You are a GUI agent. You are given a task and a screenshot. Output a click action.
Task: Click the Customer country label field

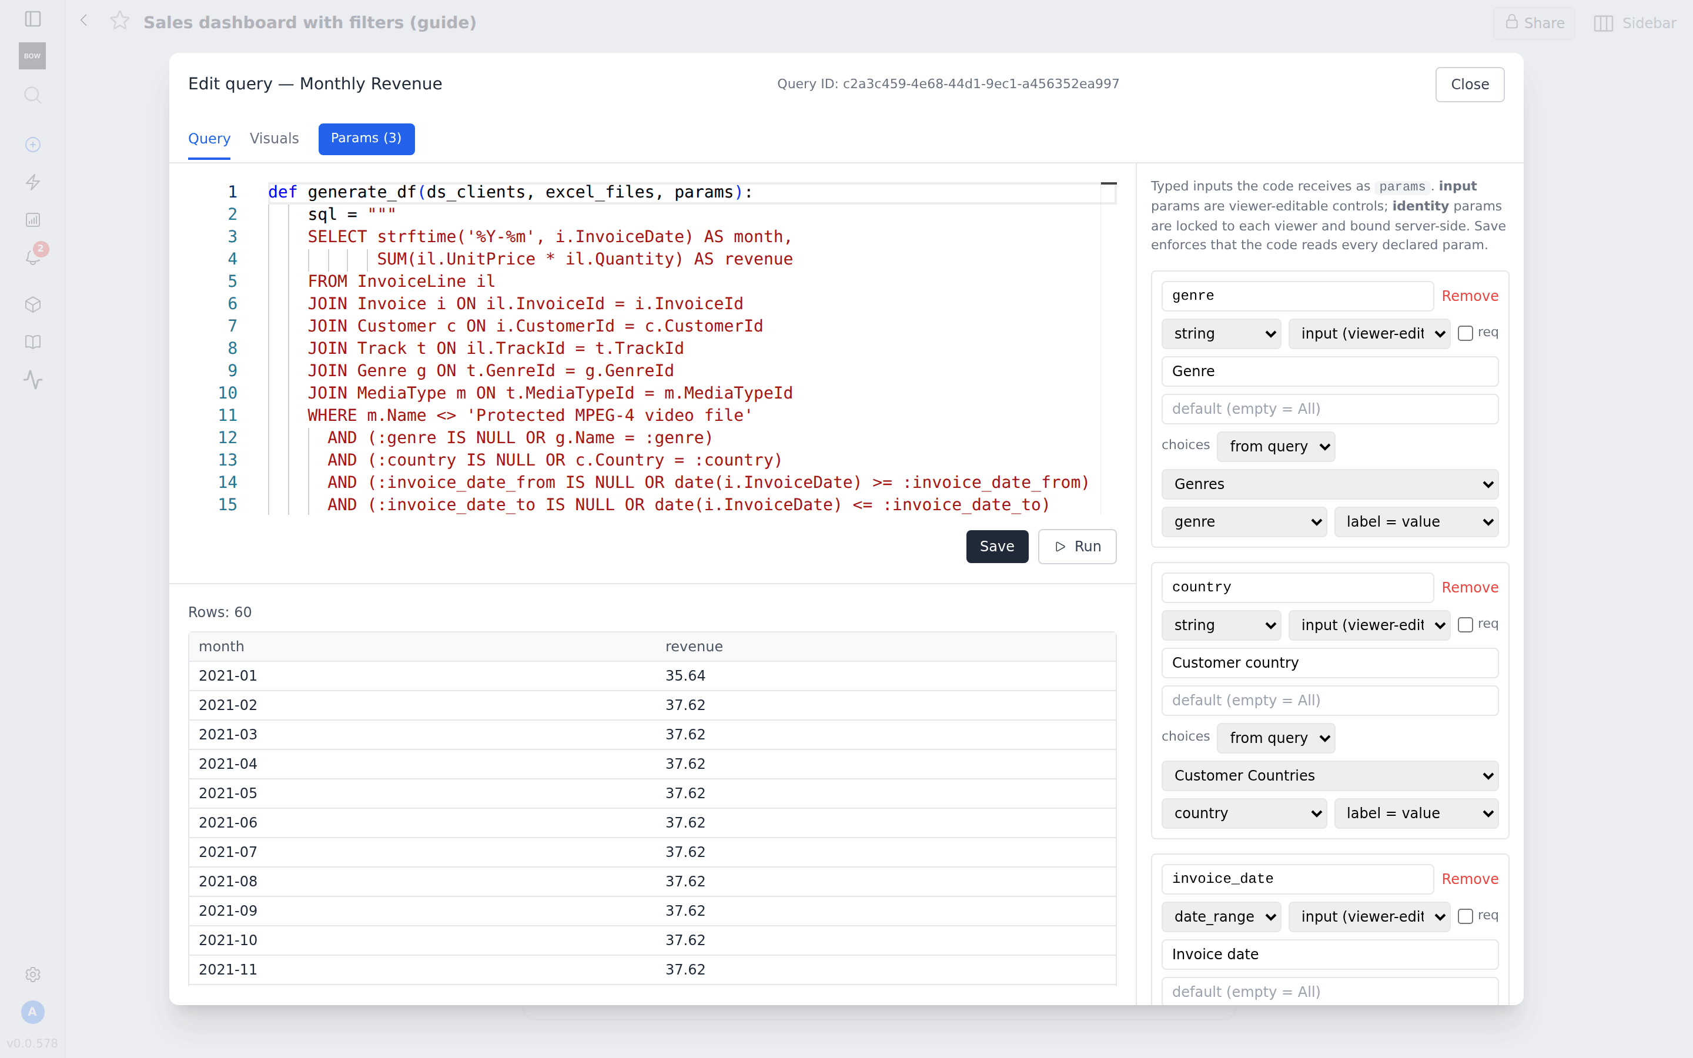point(1329,662)
